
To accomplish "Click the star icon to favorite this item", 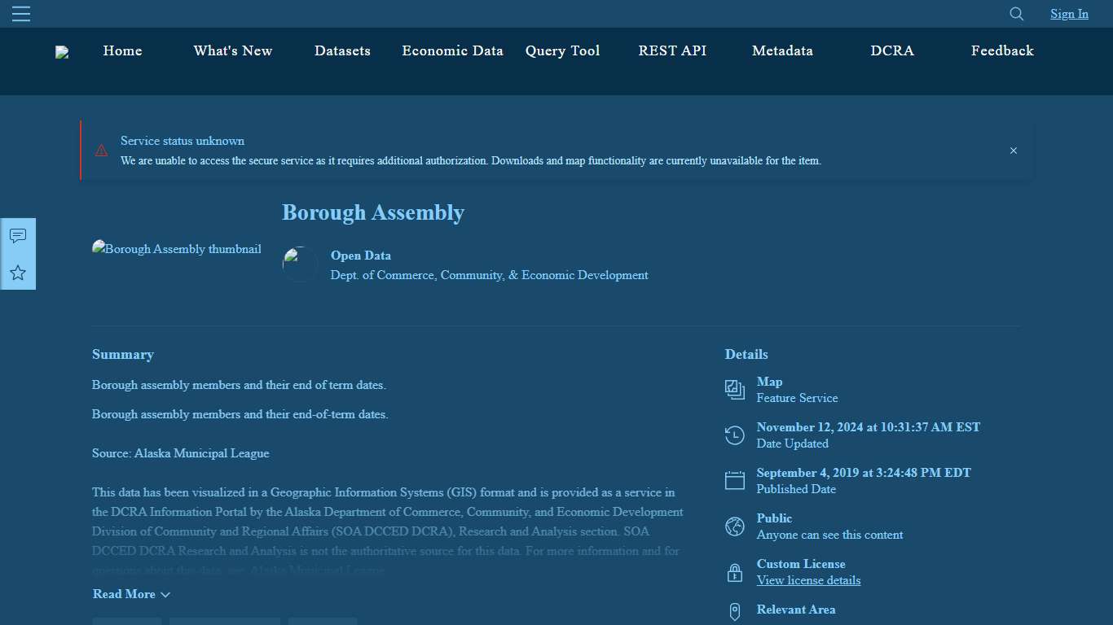I will pyautogui.click(x=18, y=273).
